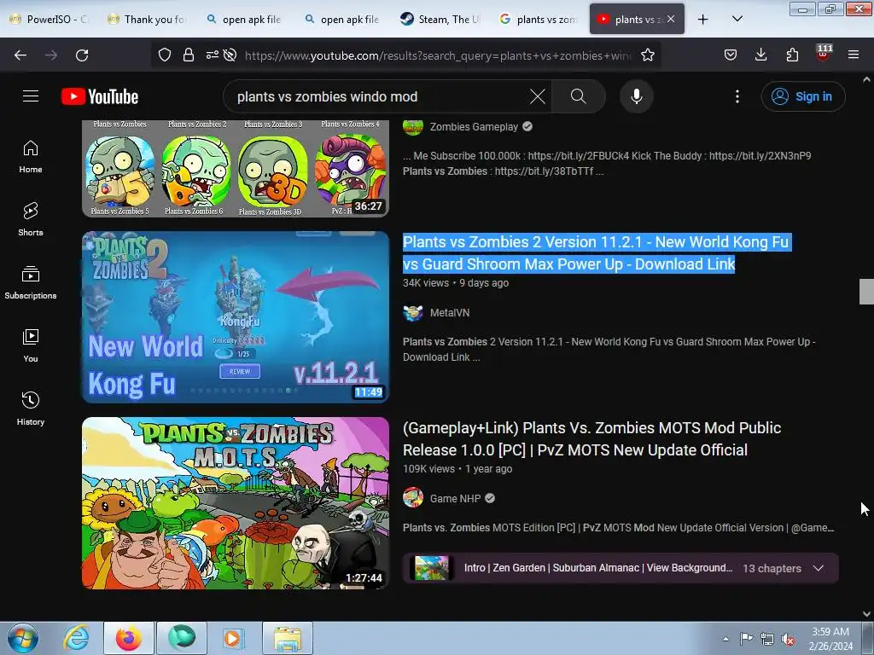The height and width of the screenshot is (655, 874).
Task: Show site security padlock info
Action: click(189, 55)
